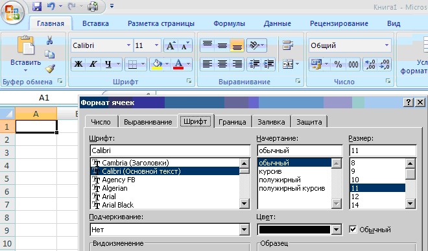Apply yellow fill color bucket
Viewport: 428px width, 251px height.
[x=157, y=64]
